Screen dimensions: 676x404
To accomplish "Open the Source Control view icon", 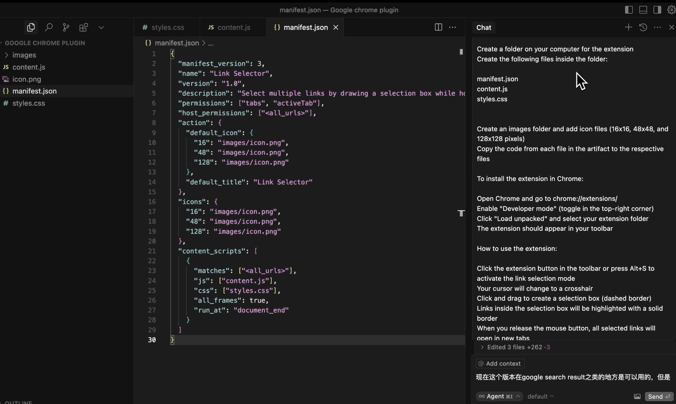I will coord(66,27).
